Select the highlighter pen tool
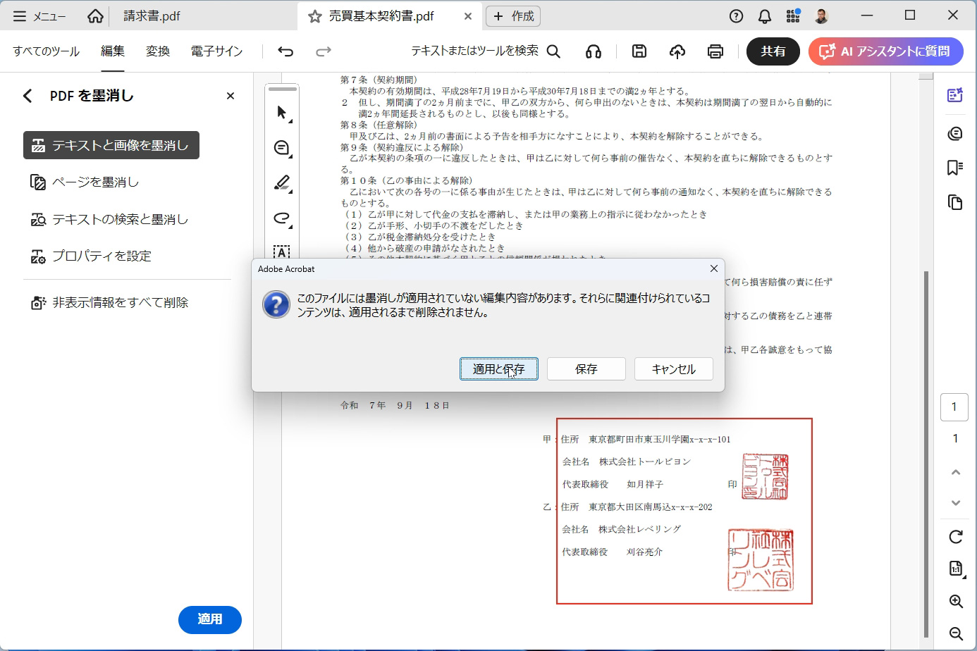Image resolution: width=977 pixels, height=651 pixels. tap(282, 183)
